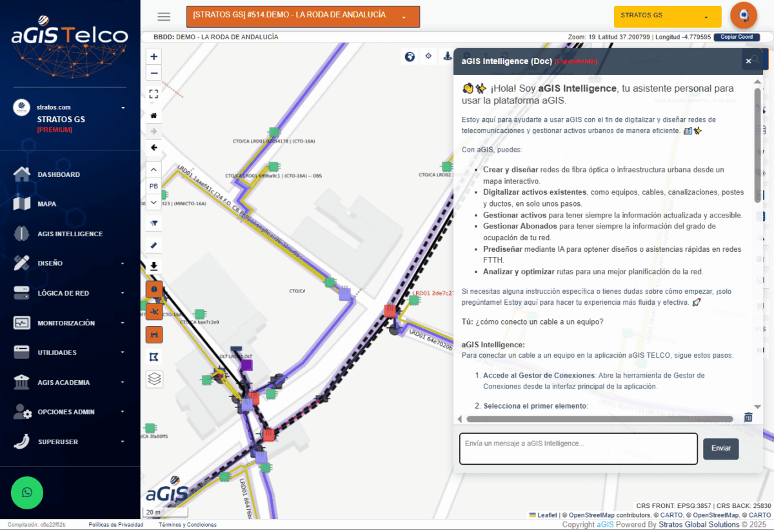
Task: Toggle the hamburger sidebar menu
Action: click(x=164, y=17)
